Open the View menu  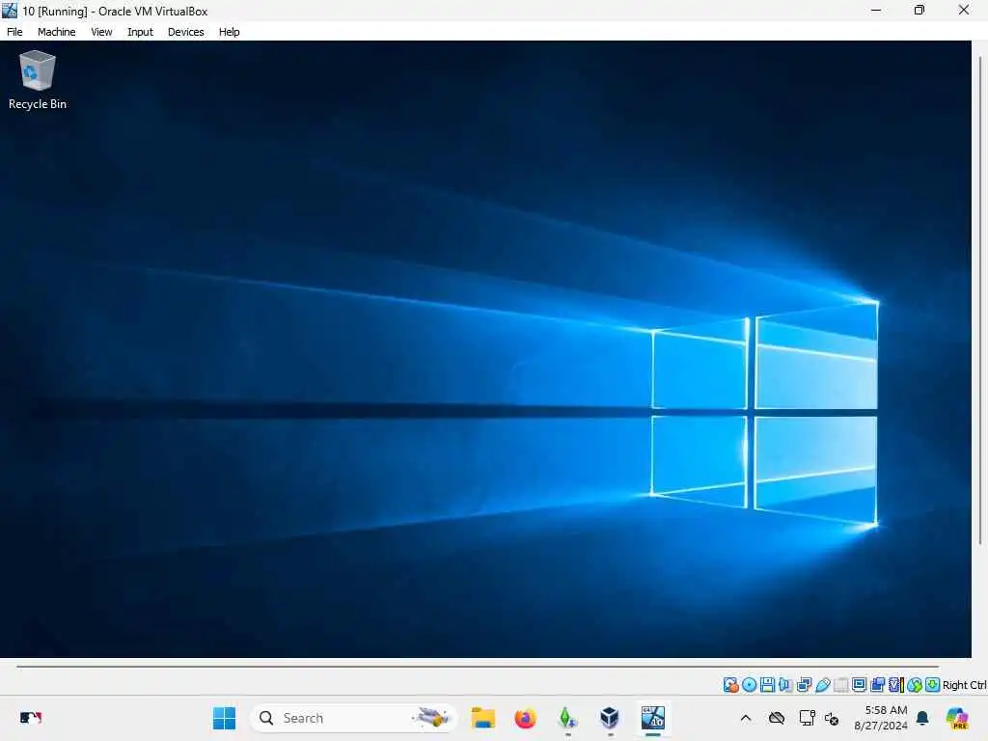pyautogui.click(x=100, y=32)
